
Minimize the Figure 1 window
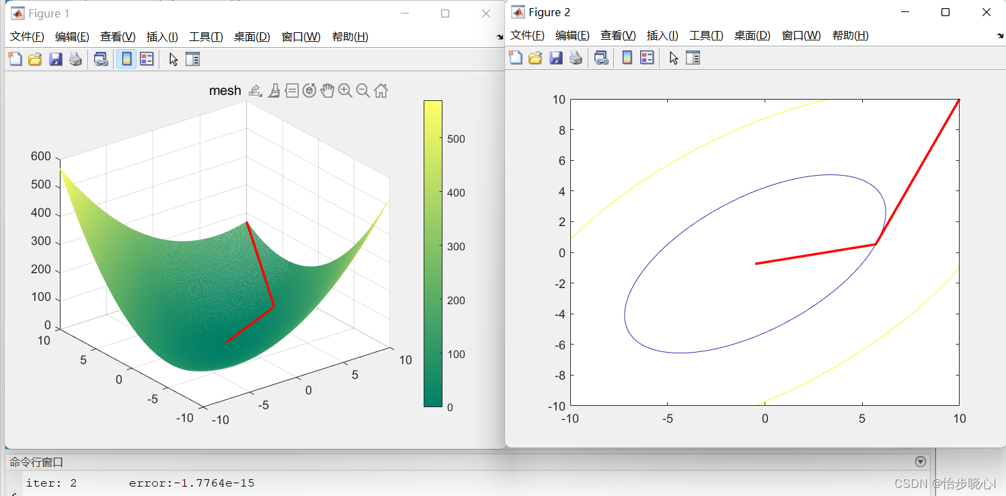point(404,13)
